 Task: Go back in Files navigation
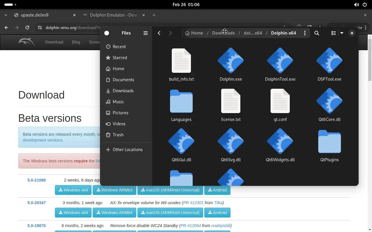[159, 33]
